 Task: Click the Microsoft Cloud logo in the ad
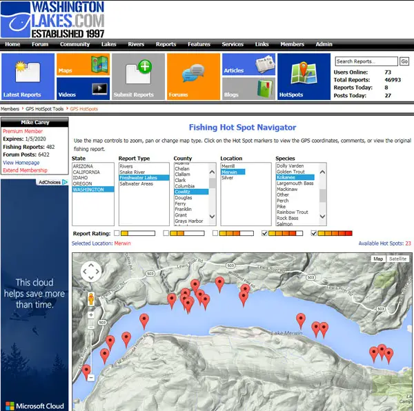(34, 406)
